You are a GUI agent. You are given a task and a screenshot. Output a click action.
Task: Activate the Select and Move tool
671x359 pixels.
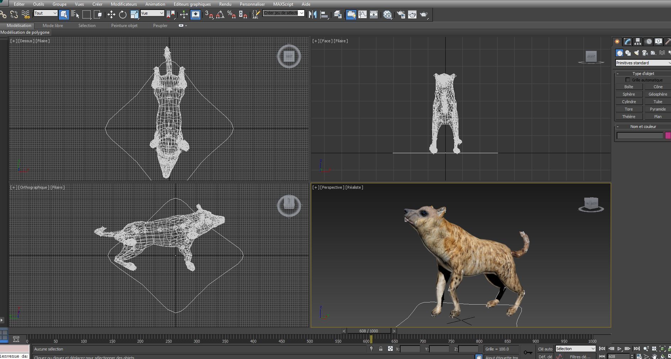click(x=111, y=14)
